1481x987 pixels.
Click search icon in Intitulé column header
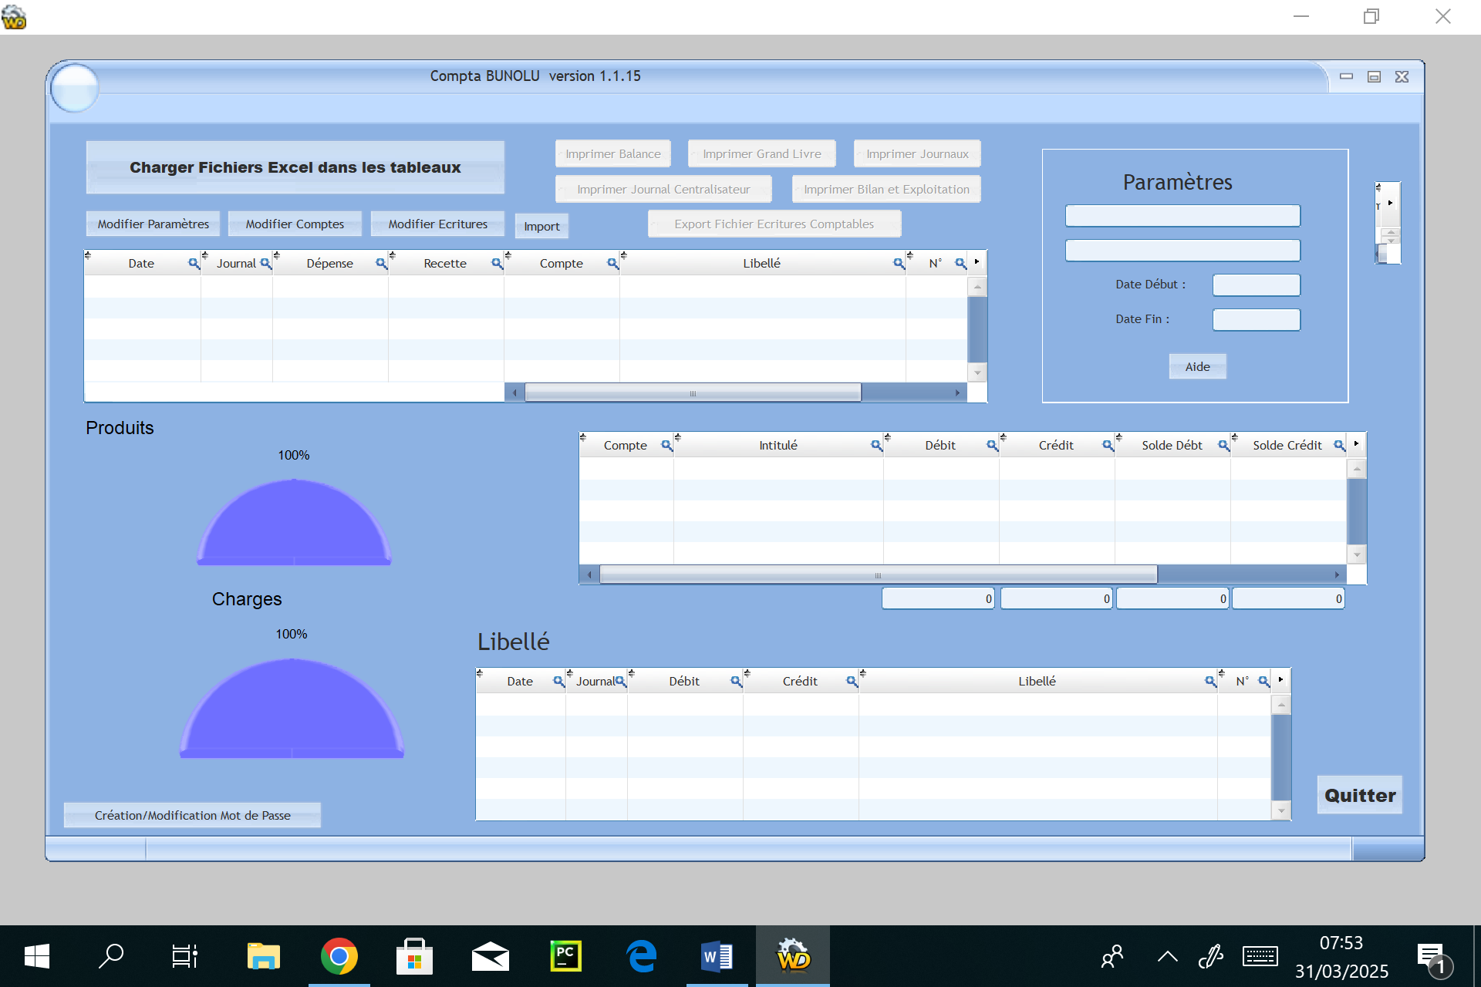pyautogui.click(x=876, y=446)
